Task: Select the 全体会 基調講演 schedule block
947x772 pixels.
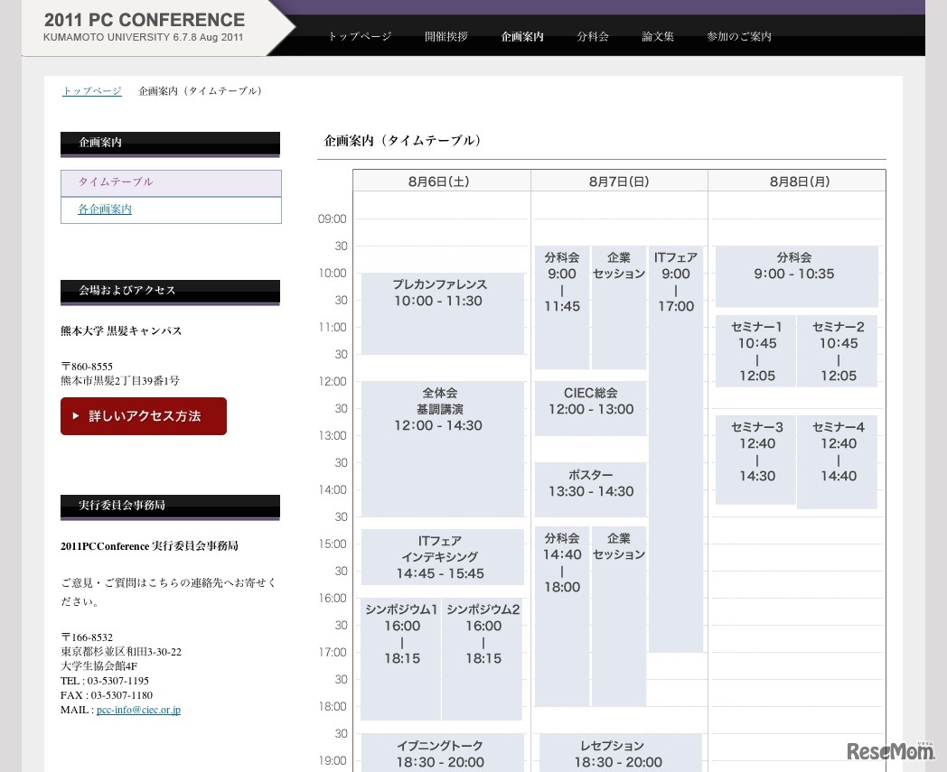Action: point(442,448)
